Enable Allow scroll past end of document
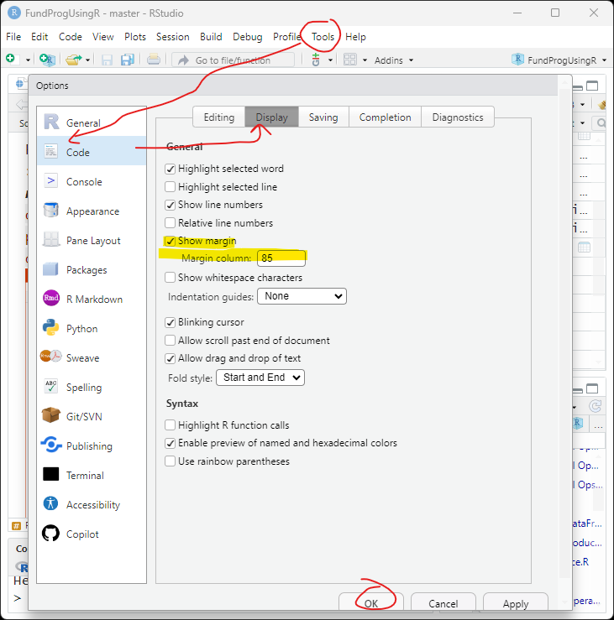614x620 pixels. click(x=171, y=341)
